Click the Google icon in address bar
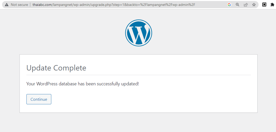The height and width of the screenshot is (132, 276). coord(229,5)
